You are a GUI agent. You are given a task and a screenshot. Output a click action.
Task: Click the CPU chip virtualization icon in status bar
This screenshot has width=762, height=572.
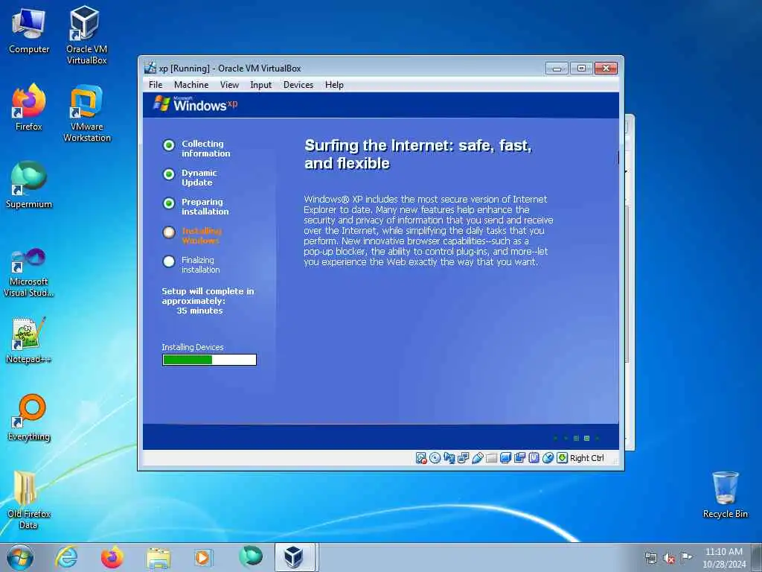pyautogui.click(x=534, y=458)
